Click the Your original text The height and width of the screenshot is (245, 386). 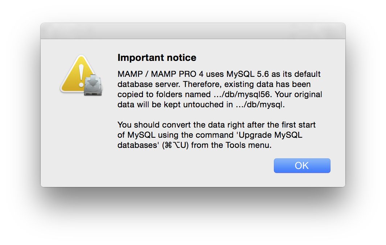298,95
